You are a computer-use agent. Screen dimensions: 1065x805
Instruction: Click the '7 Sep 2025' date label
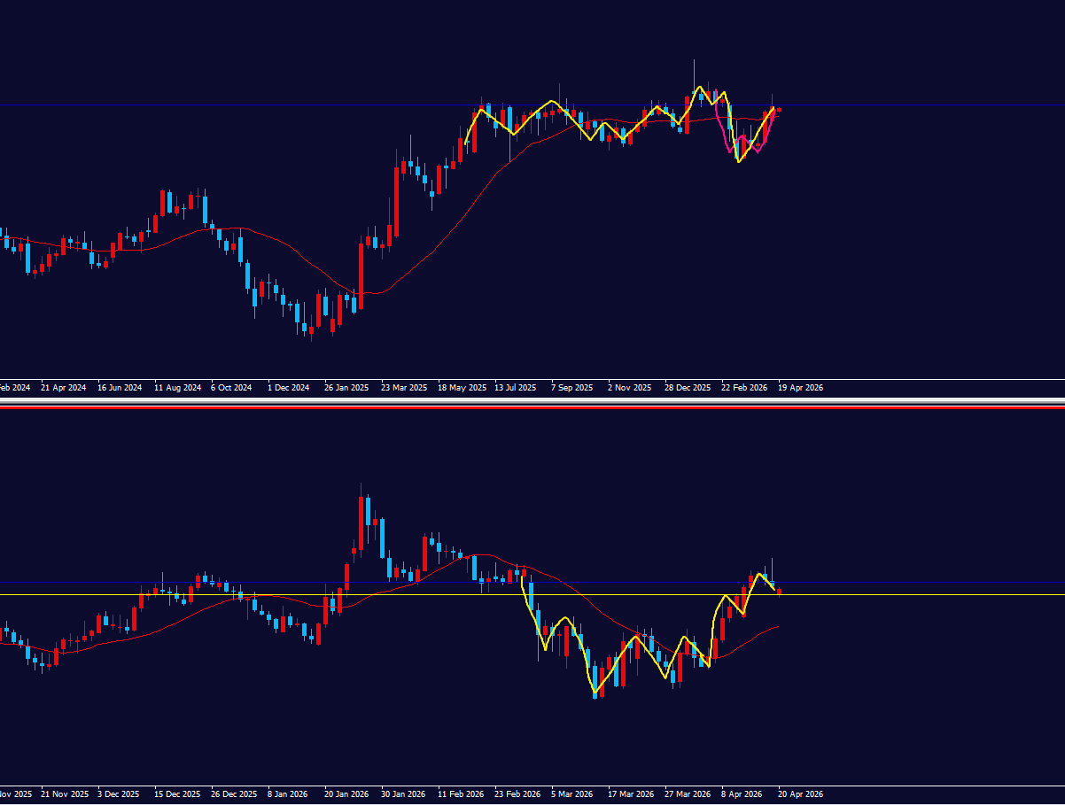click(571, 388)
